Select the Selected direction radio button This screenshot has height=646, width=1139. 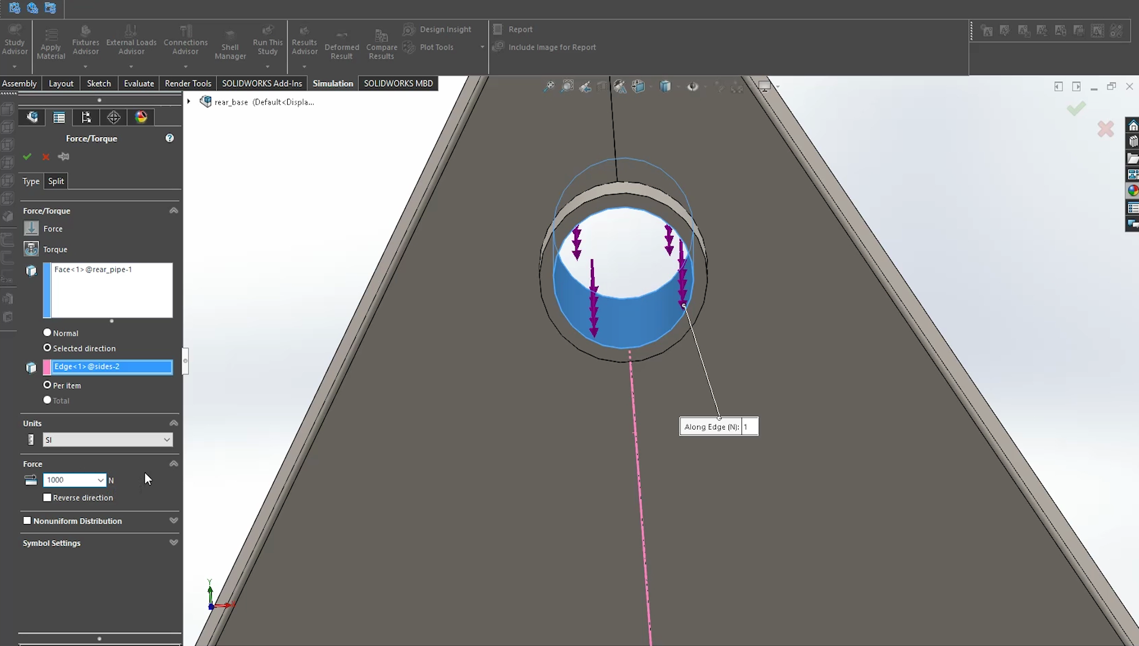click(x=47, y=348)
